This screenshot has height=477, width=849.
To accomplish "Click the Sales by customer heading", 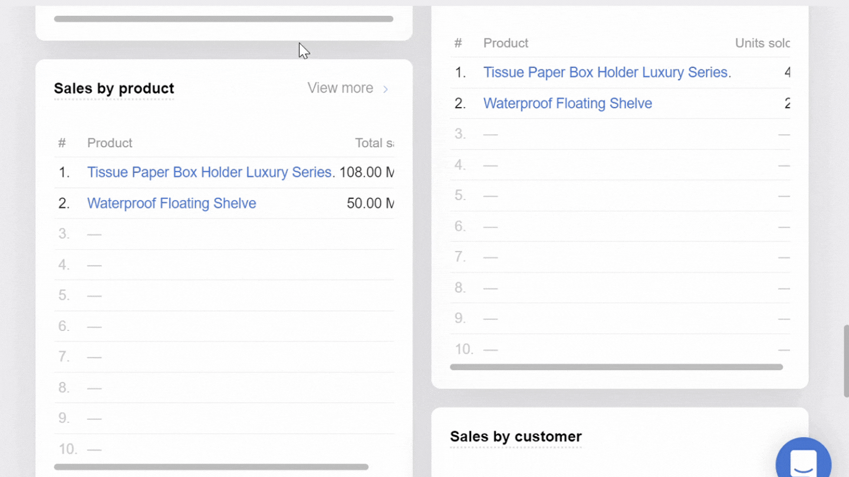I will coord(516,436).
